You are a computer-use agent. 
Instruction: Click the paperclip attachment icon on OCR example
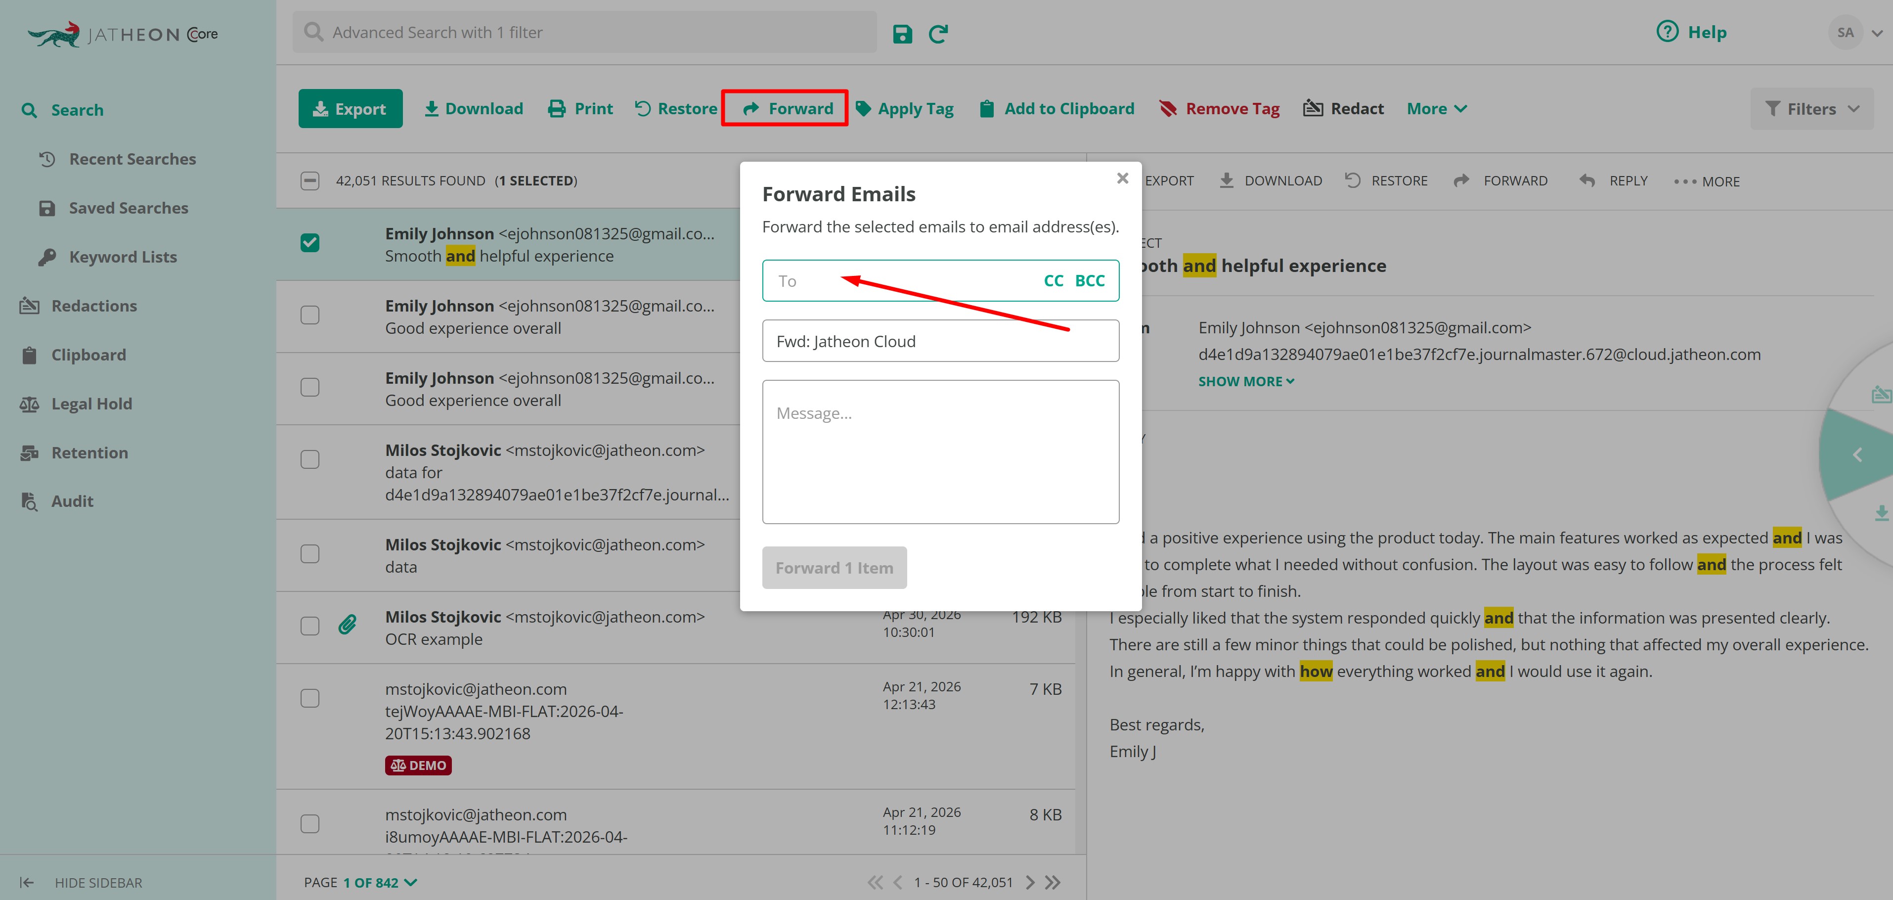tap(347, 625)
